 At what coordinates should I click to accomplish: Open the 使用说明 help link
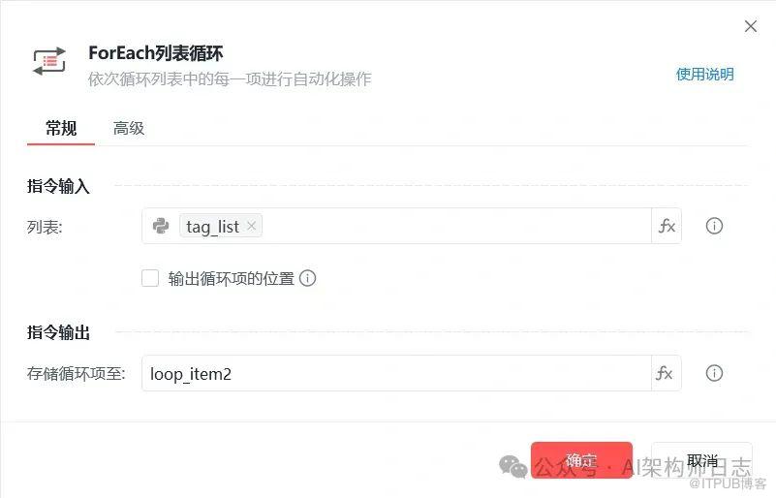(x=704, y=75)
